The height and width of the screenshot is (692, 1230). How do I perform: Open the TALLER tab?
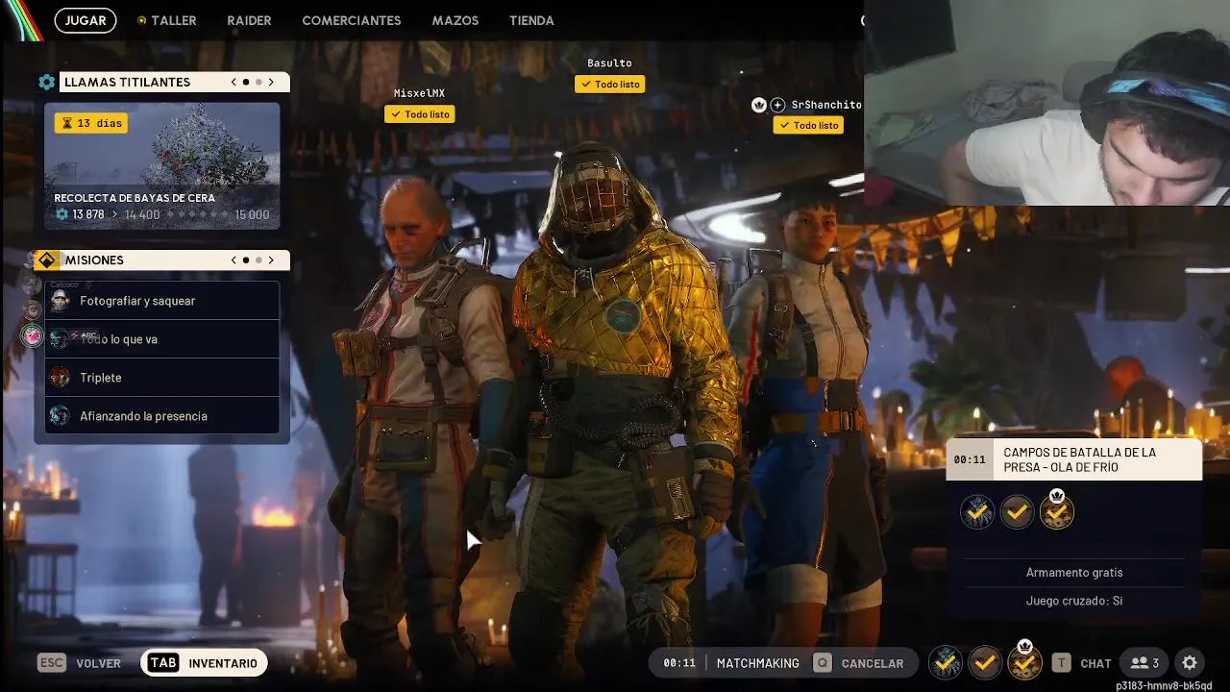pyautogui.click(x=174, y=20)
